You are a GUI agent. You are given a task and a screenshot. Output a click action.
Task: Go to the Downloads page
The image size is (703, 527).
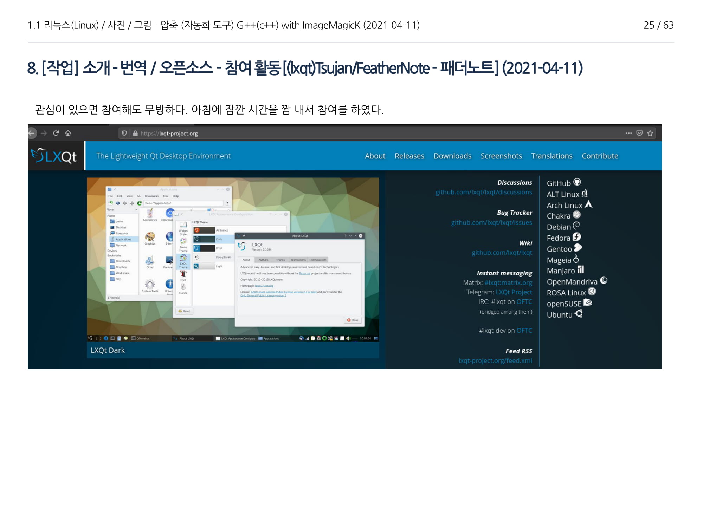pos(452,156)
